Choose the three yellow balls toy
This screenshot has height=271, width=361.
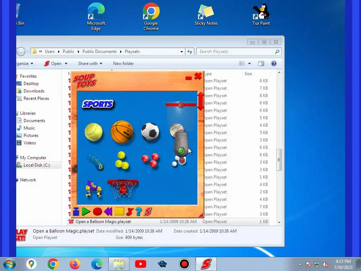click(x=122, y=161)
